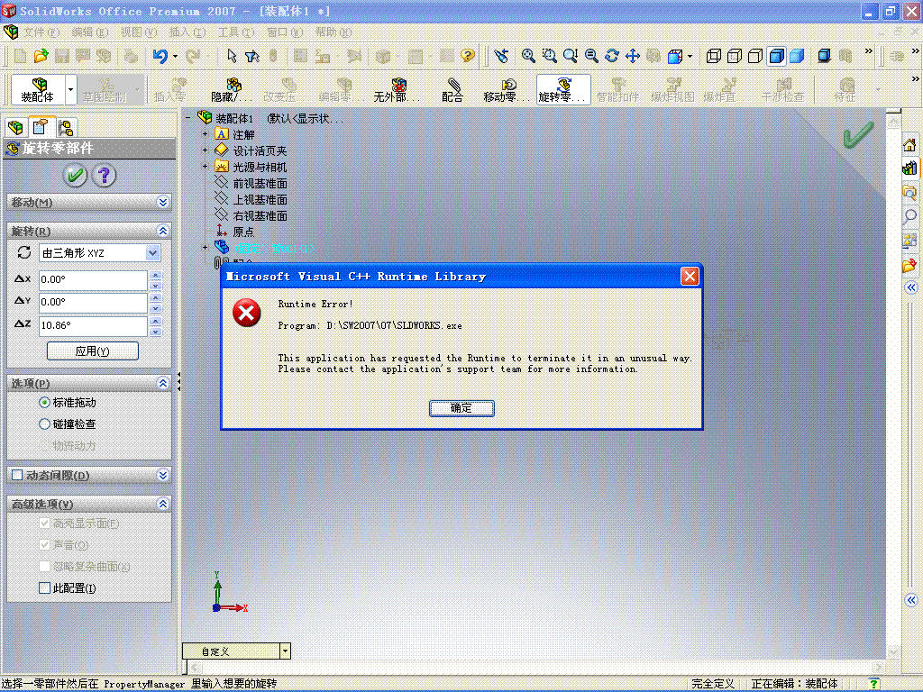Expand the 移动(M) section
The height and width of the screenshot is (692, 923).
tap(163, 202)
